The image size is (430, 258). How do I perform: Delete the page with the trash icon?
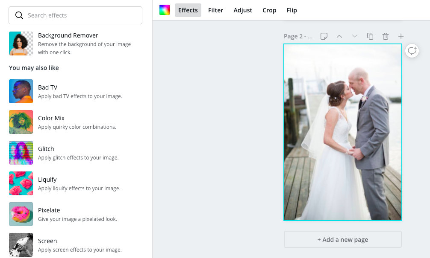(x=386, y=36)
